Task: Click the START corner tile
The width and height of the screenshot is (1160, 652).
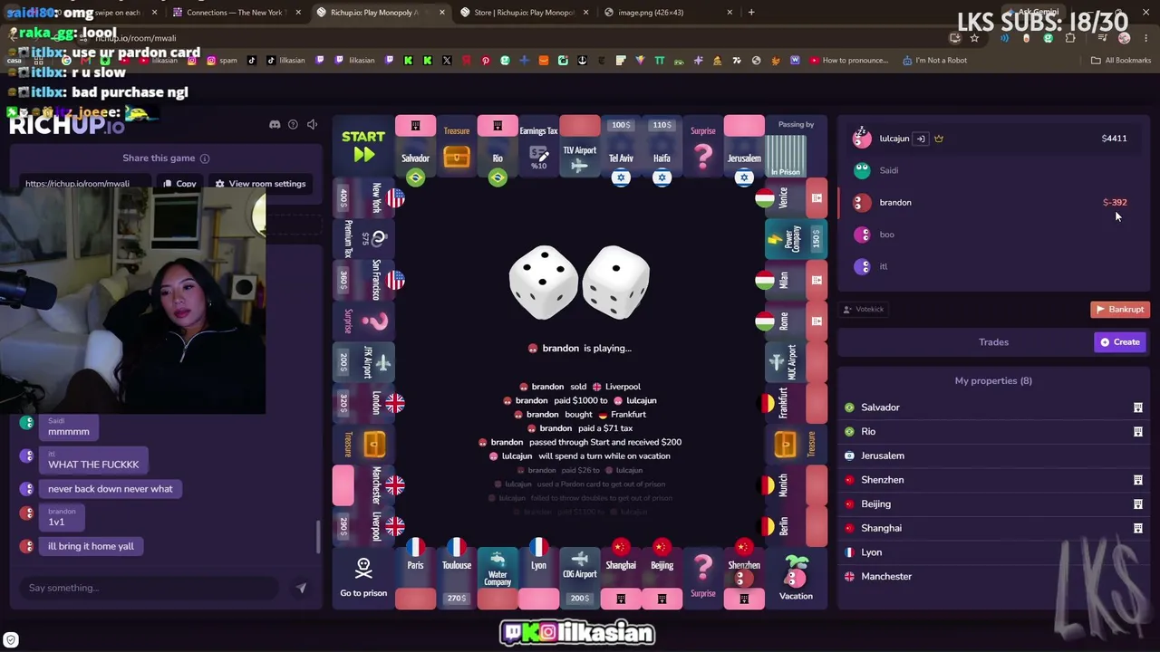Action: pos(363,145)
